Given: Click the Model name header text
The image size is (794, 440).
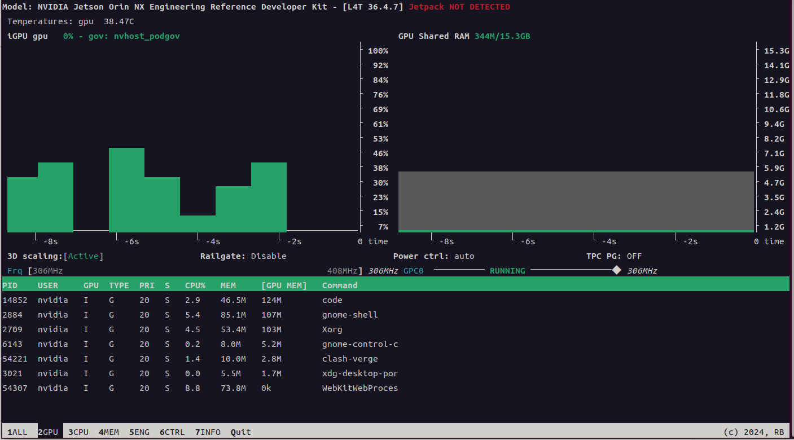Looking at the screenshot, I should [x=202, y=7].
